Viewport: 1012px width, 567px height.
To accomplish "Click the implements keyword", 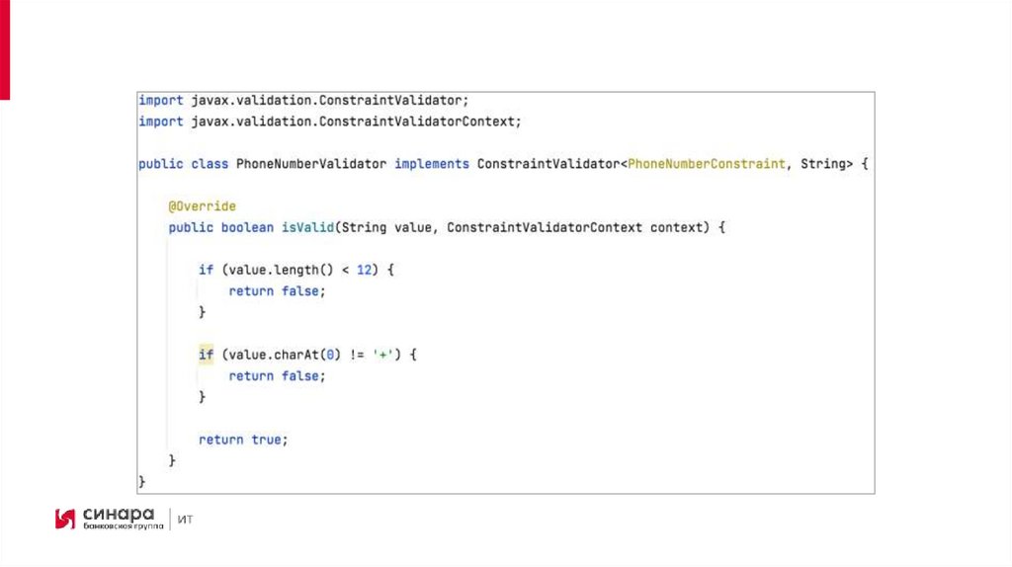I will pyautogui.click(x=431, y=164).
